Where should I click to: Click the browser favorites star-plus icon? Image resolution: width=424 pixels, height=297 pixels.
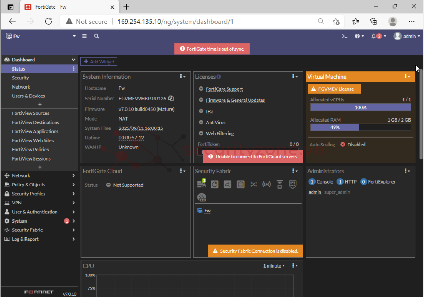tap(336, 22)
